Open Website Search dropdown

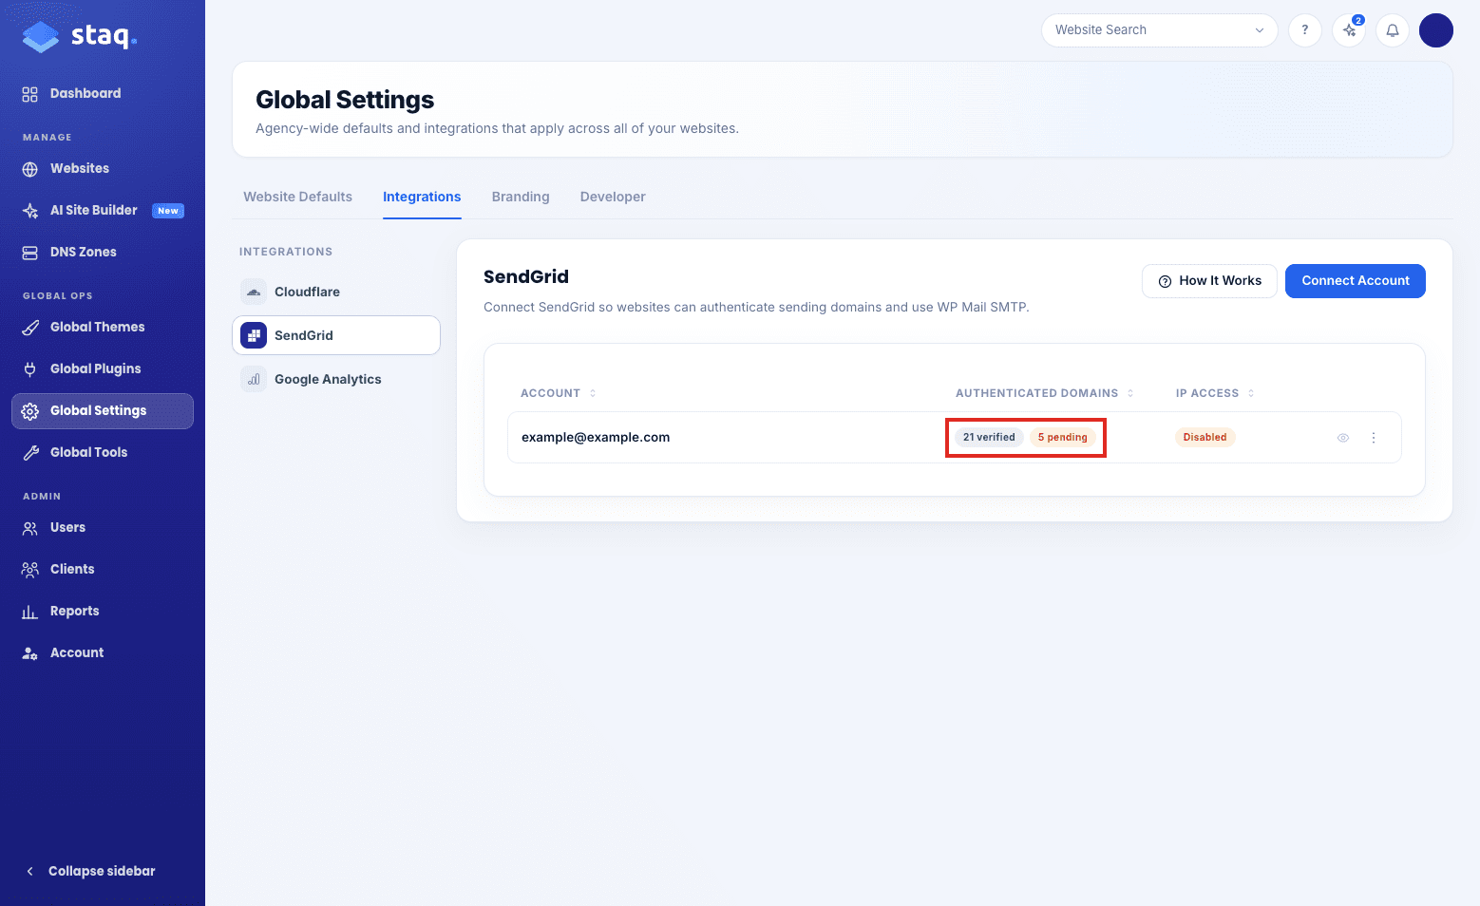pyautogui.click(x=1160, y=30)
